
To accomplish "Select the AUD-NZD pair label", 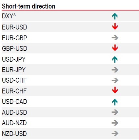I will tap(14, 123).
